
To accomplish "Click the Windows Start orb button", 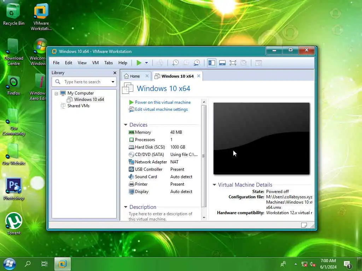I will click(x=10, y=264).
